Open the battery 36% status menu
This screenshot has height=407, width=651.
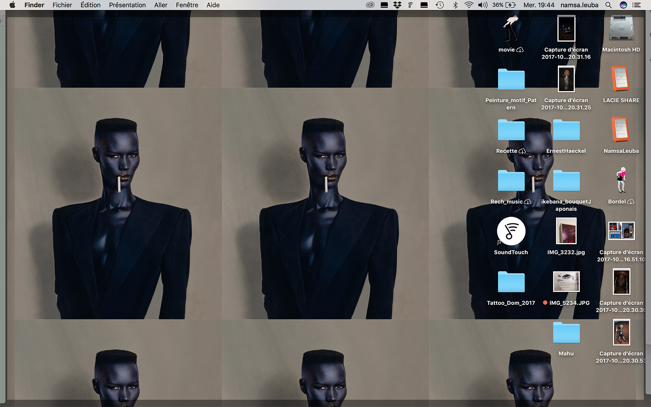504,5
